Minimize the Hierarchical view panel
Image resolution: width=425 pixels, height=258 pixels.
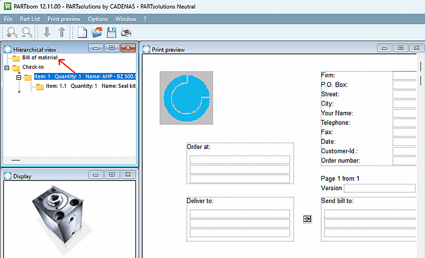click(x=96, y=48)
